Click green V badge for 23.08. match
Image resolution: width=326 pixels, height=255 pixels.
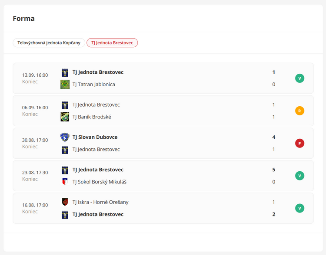299,176
